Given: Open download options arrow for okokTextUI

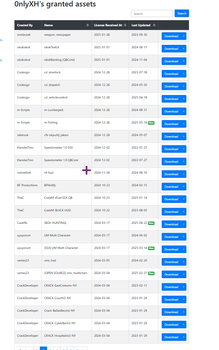Looking at the screenshot, I should (x=184, y=49).
